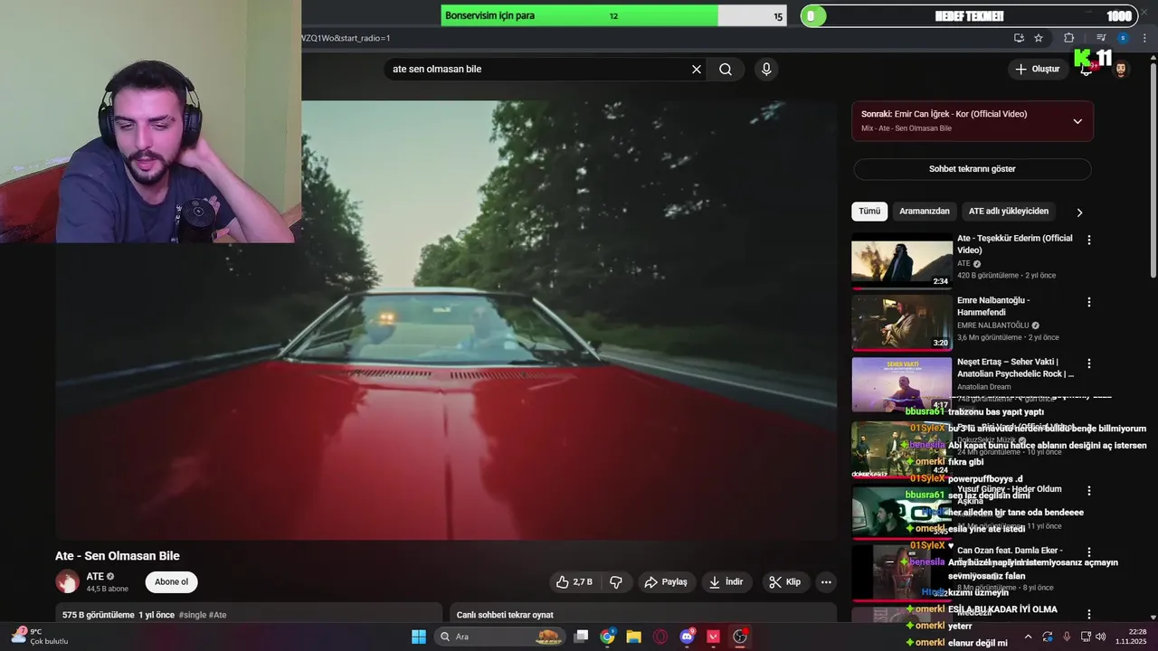Clear the YouTube search box text
The width and height of the screenshot is (1158, 651).
[697, 70]
